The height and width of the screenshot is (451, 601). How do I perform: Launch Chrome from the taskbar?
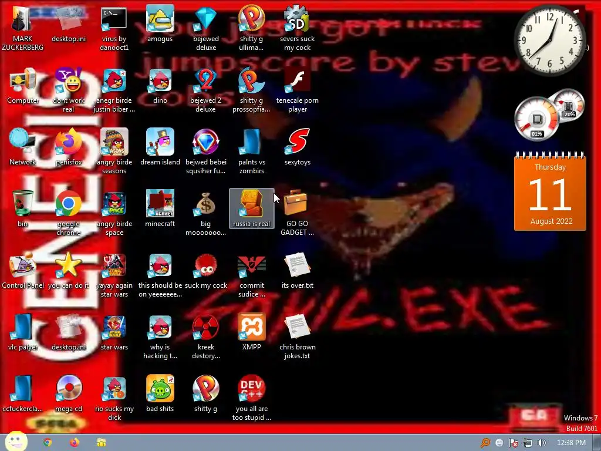(x=48, y=443)
